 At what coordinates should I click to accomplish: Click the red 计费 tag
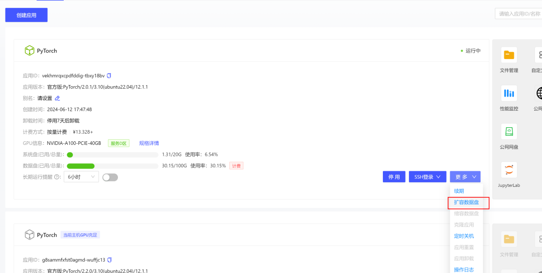(236, 166)
